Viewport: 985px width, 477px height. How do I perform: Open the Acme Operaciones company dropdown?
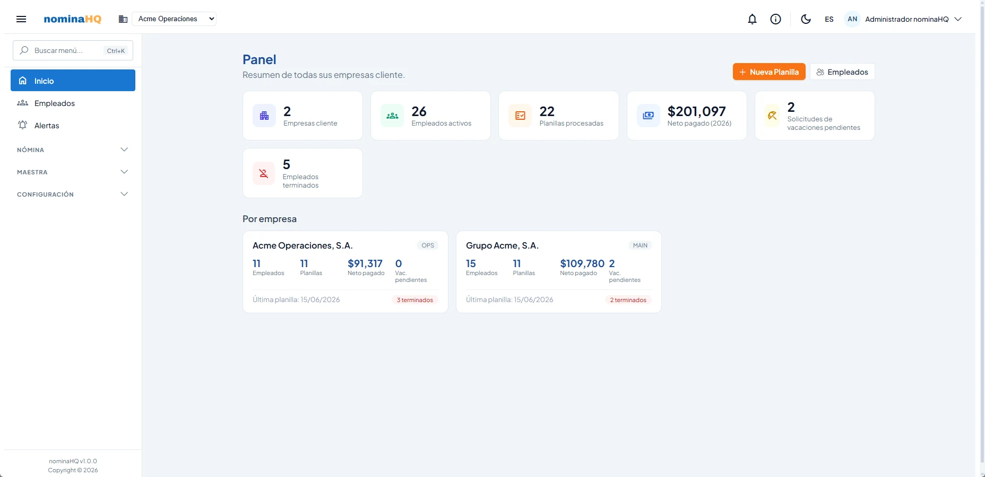pyautogui.click(x=174, y=19)
